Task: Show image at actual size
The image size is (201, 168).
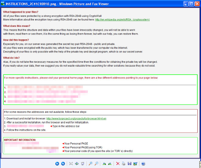Action: click(x=77, y=164)
